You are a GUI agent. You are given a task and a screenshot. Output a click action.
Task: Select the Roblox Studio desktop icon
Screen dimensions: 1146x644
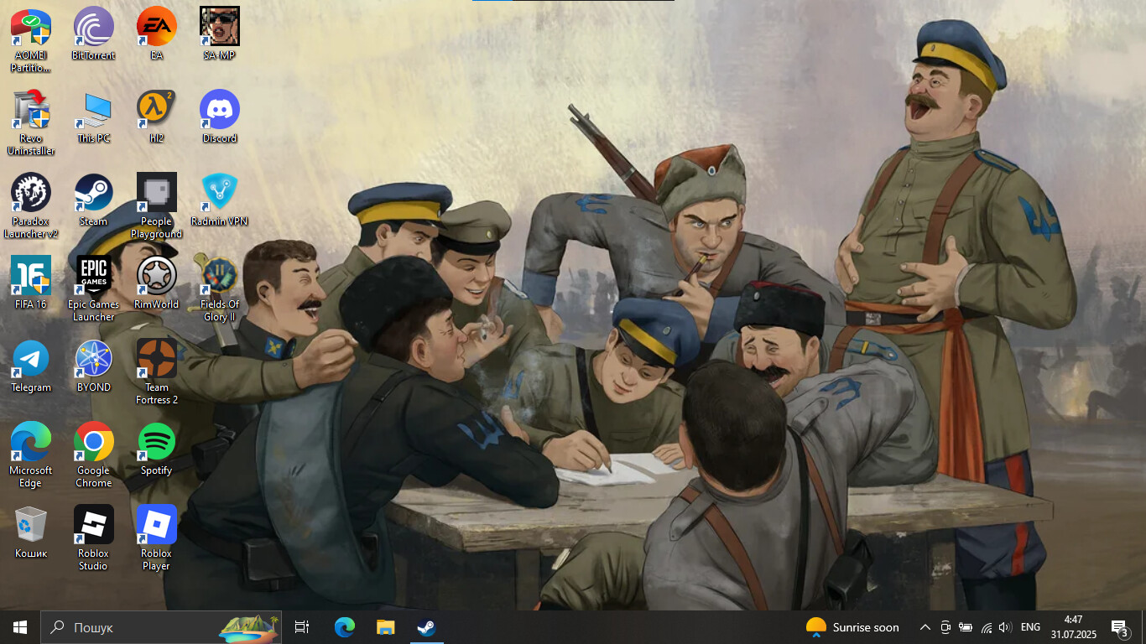click(93, 538)
